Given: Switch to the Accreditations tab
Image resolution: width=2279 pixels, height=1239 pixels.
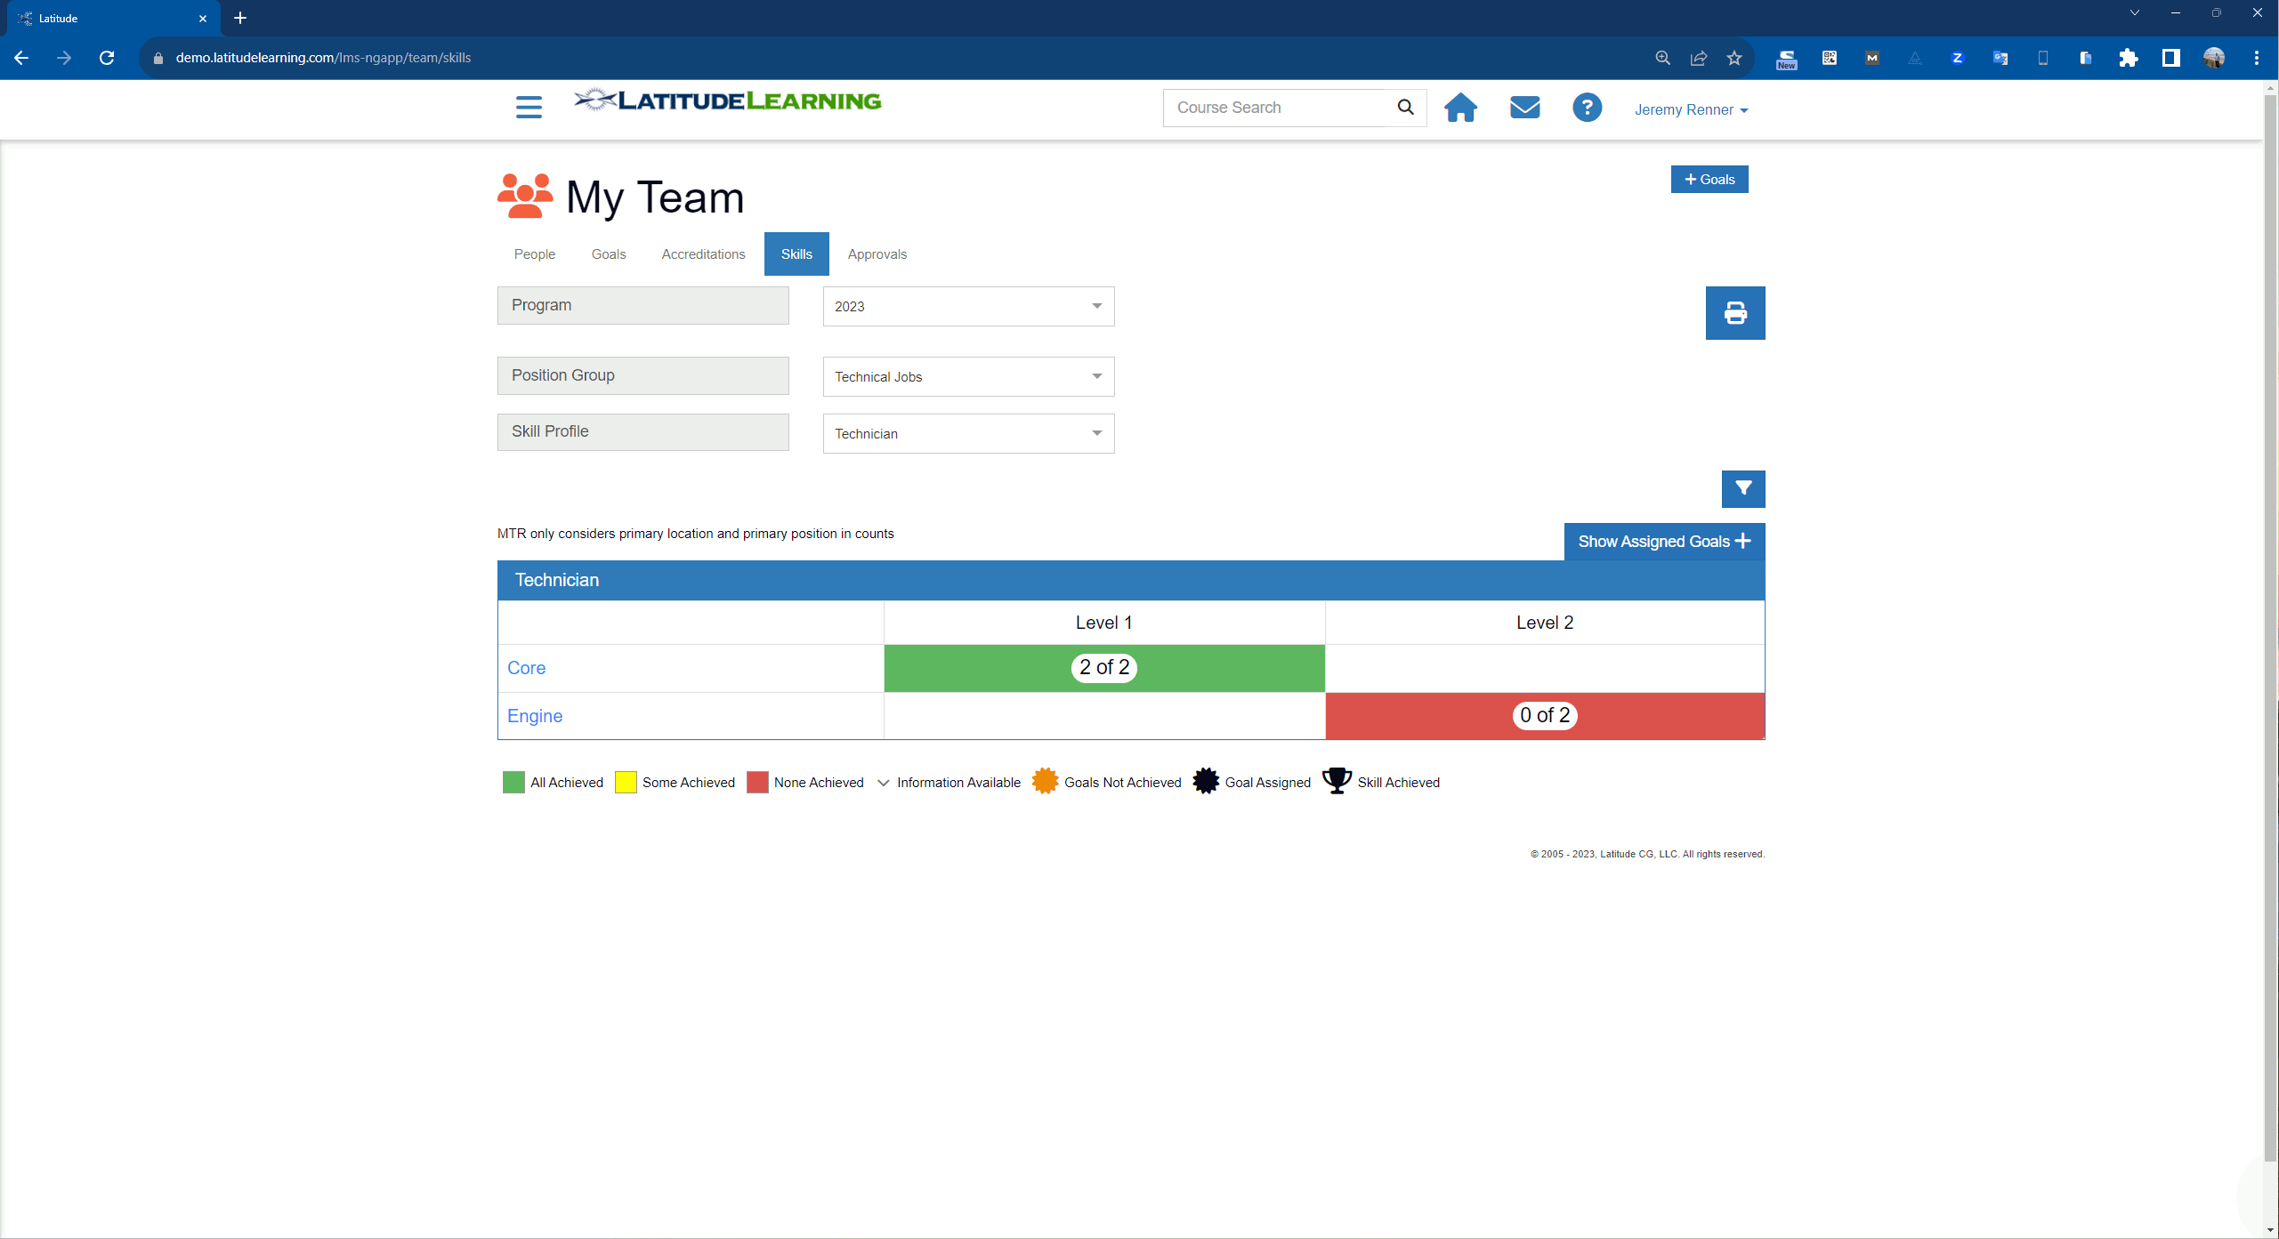Looking at the screenshot, I should [702, 254].
